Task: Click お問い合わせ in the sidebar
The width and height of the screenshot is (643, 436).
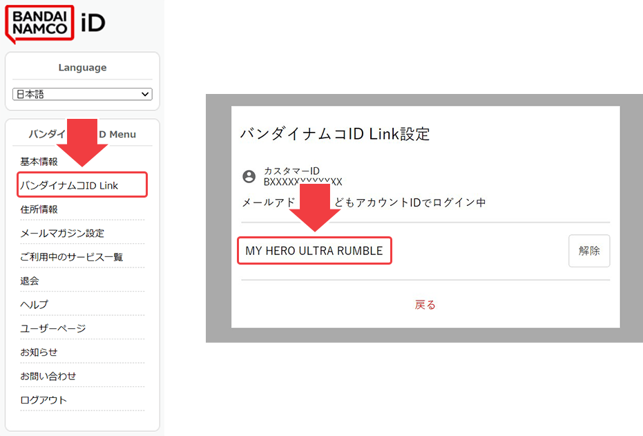Action: (x=48, y=377)
